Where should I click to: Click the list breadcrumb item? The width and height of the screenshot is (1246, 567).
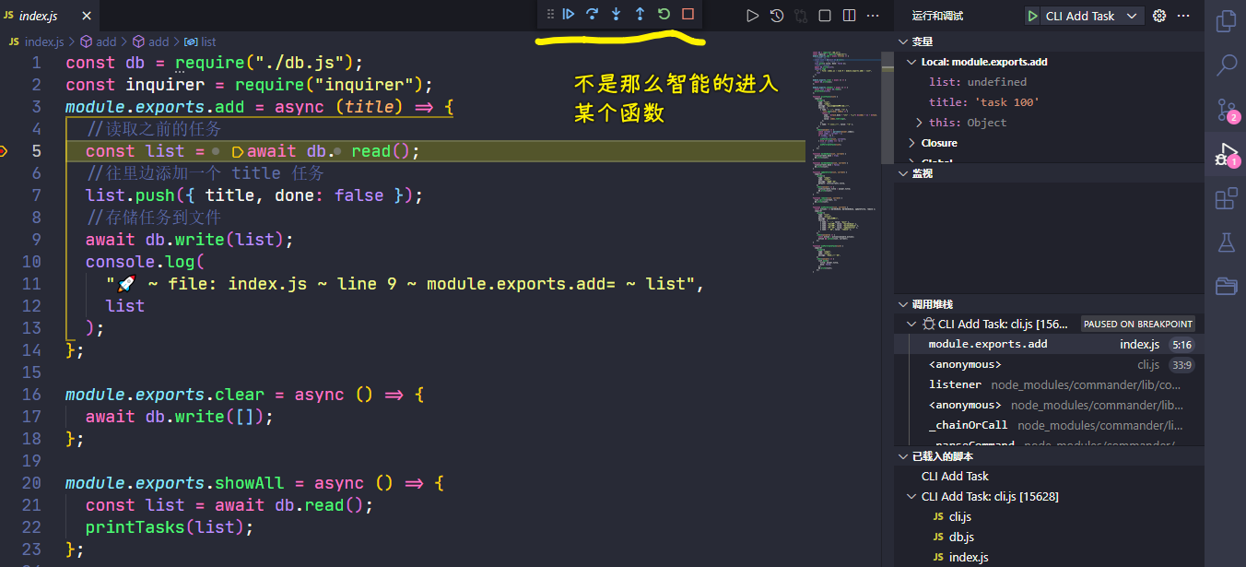point(208,41)
